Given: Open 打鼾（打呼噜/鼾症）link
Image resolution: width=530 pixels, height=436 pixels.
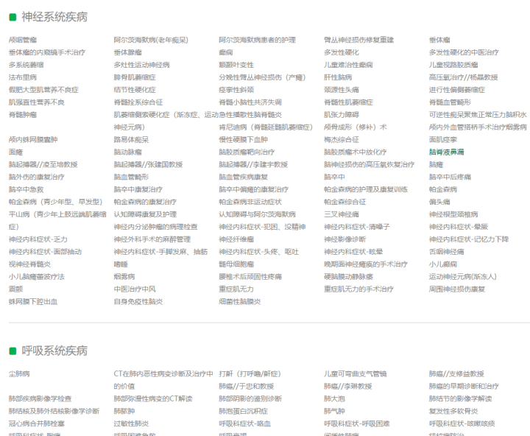Looking at the screenshot, I should tap(250, 374).
